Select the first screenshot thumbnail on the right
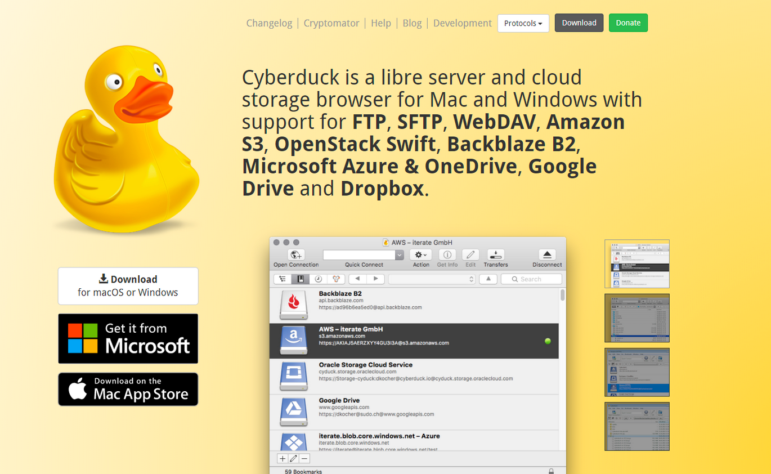This screenshot has height=474, width=771. (x=637, y=264)
